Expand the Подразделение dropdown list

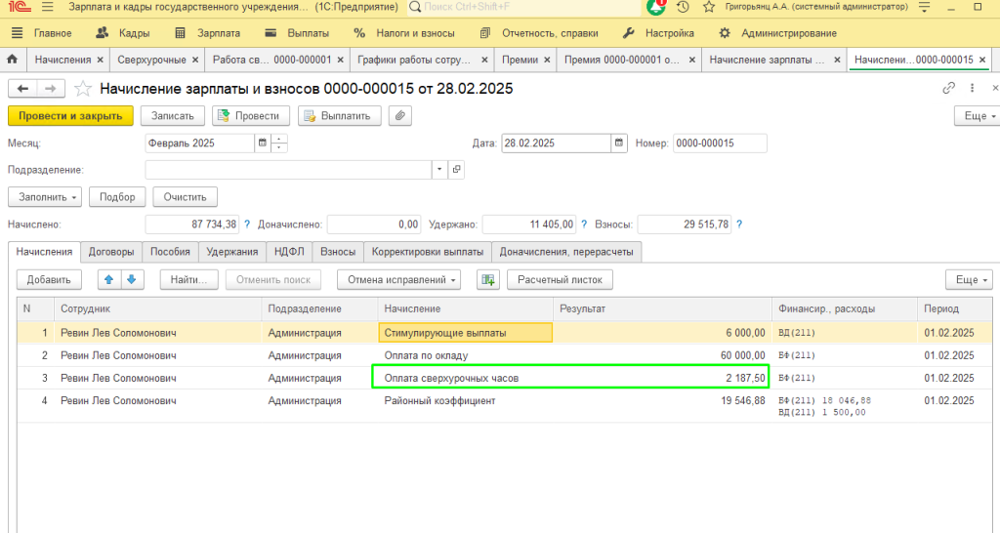click(439, 170)
